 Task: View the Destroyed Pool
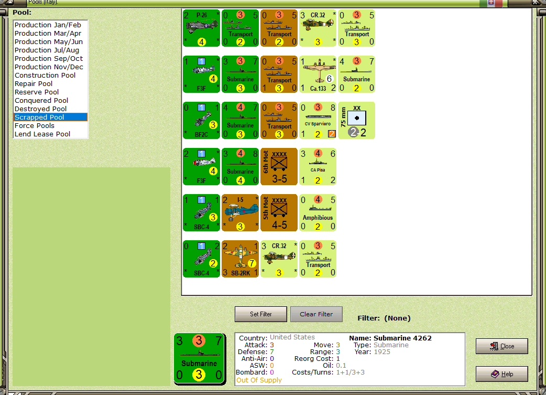pyautogui.click(x=50, y=109)
